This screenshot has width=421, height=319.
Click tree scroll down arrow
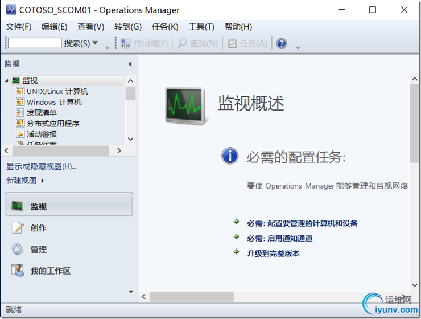pyautogui.click(x=130, y=139)
